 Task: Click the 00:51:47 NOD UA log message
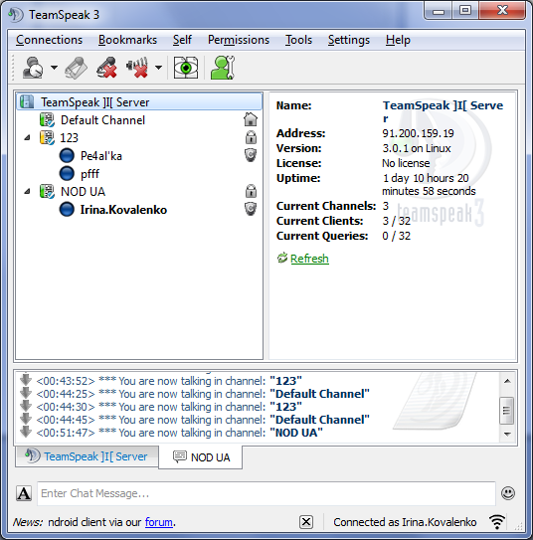pyautogui.click(x=179, y=433)
